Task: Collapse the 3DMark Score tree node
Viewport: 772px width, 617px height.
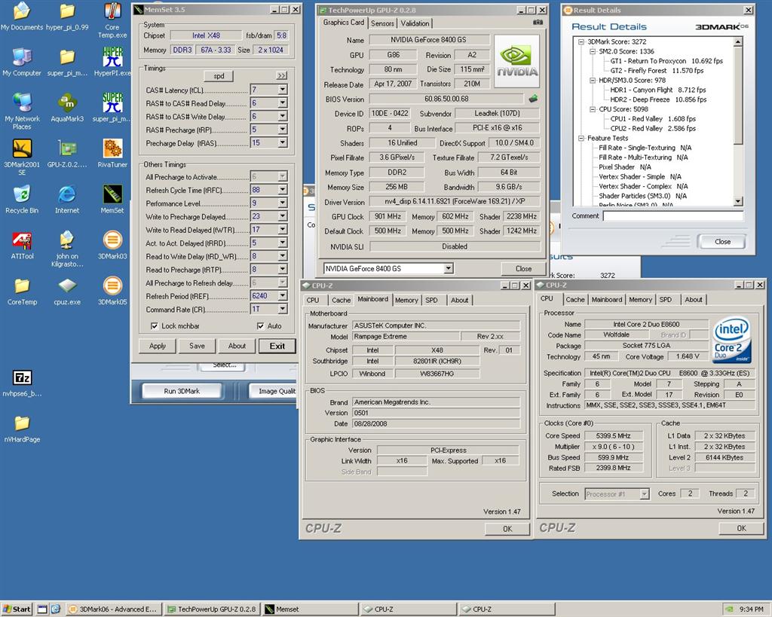Action: coord(581,42)
